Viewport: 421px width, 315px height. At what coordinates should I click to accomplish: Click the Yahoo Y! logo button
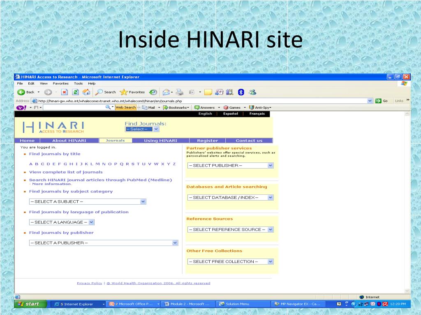[21, 108]
